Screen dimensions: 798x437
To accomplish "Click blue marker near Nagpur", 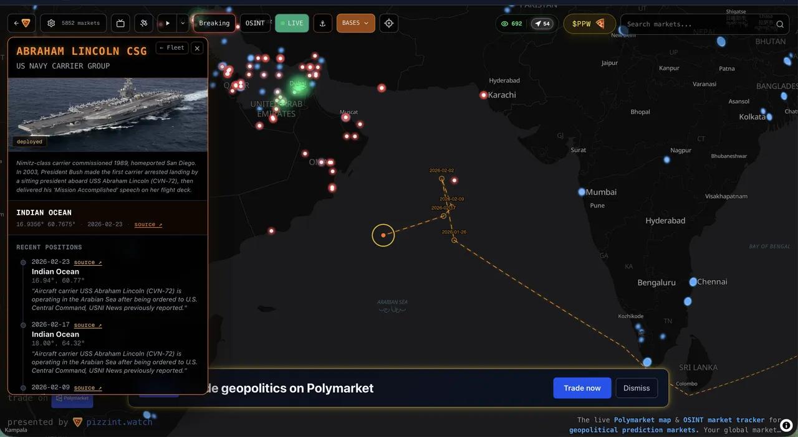I will pyautogui.click(x=667, y=160).
